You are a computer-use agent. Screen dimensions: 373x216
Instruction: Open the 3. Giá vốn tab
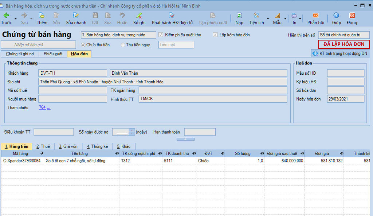(68, 146)
